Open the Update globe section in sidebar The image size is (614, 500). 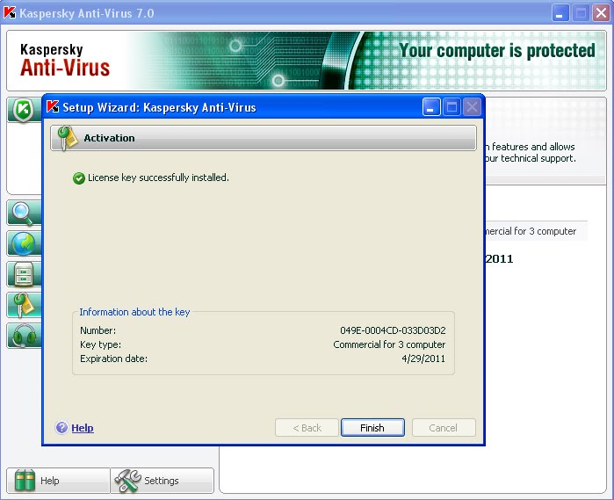tap(25, 243)
